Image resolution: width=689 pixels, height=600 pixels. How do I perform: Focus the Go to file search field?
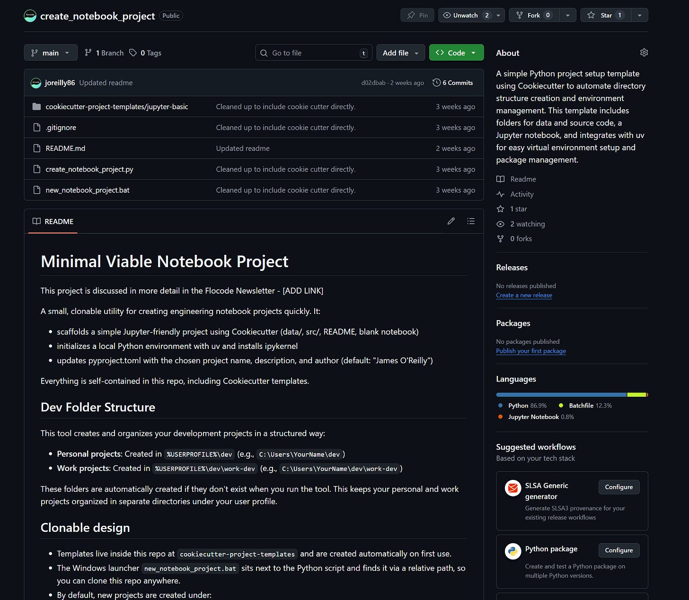313,53
